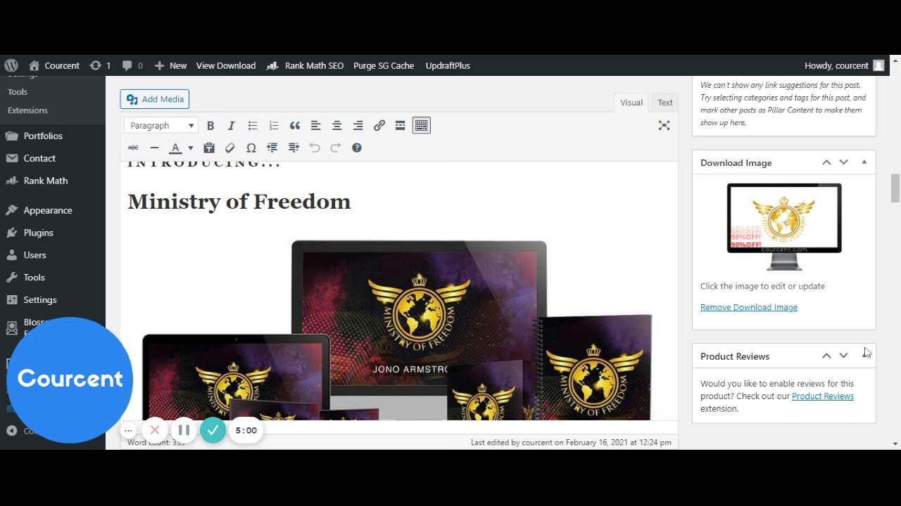Open Rank Math SEO admin bar menu
The image size is (901, 506).
(x=305, y=65)
